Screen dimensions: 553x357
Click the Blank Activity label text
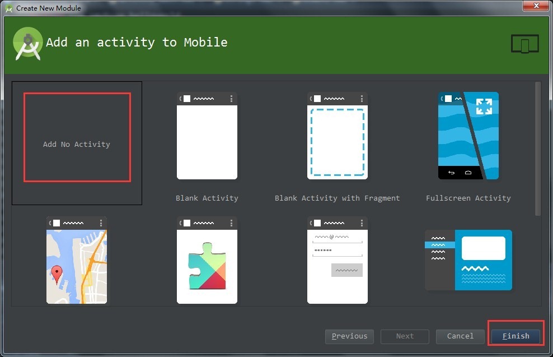point(207,198)
